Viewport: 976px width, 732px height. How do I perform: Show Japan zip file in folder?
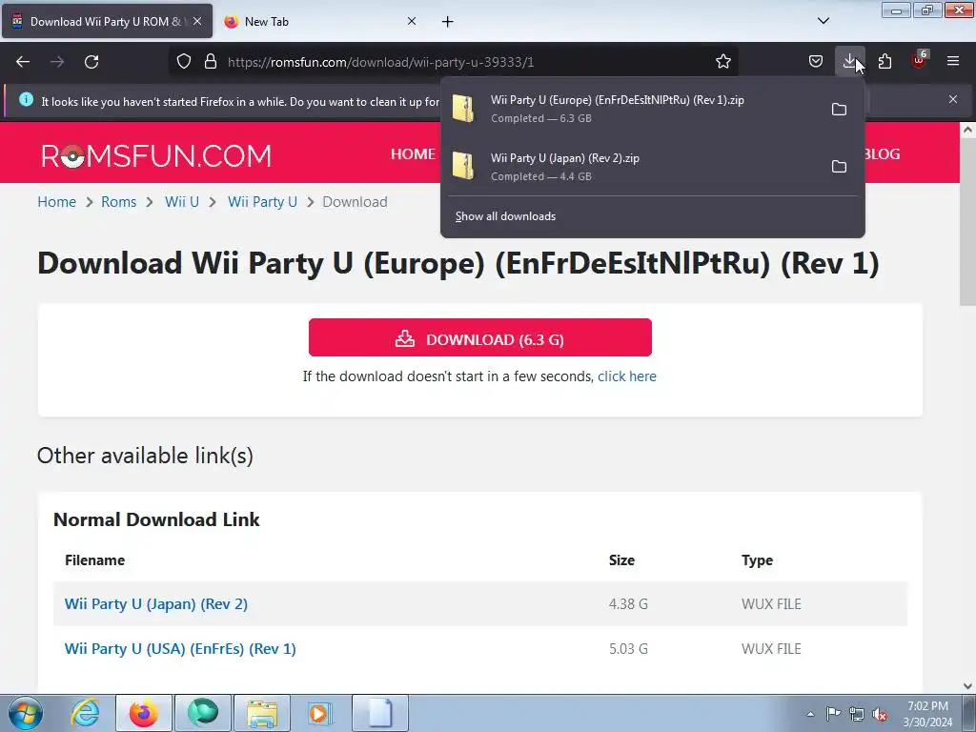839,166
